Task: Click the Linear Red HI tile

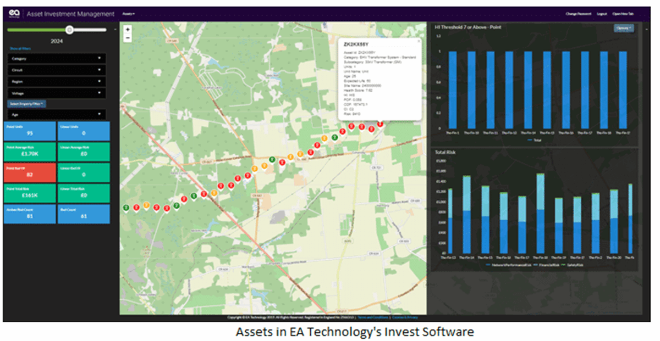Action: pyautogui.click(x=84, y=172)
